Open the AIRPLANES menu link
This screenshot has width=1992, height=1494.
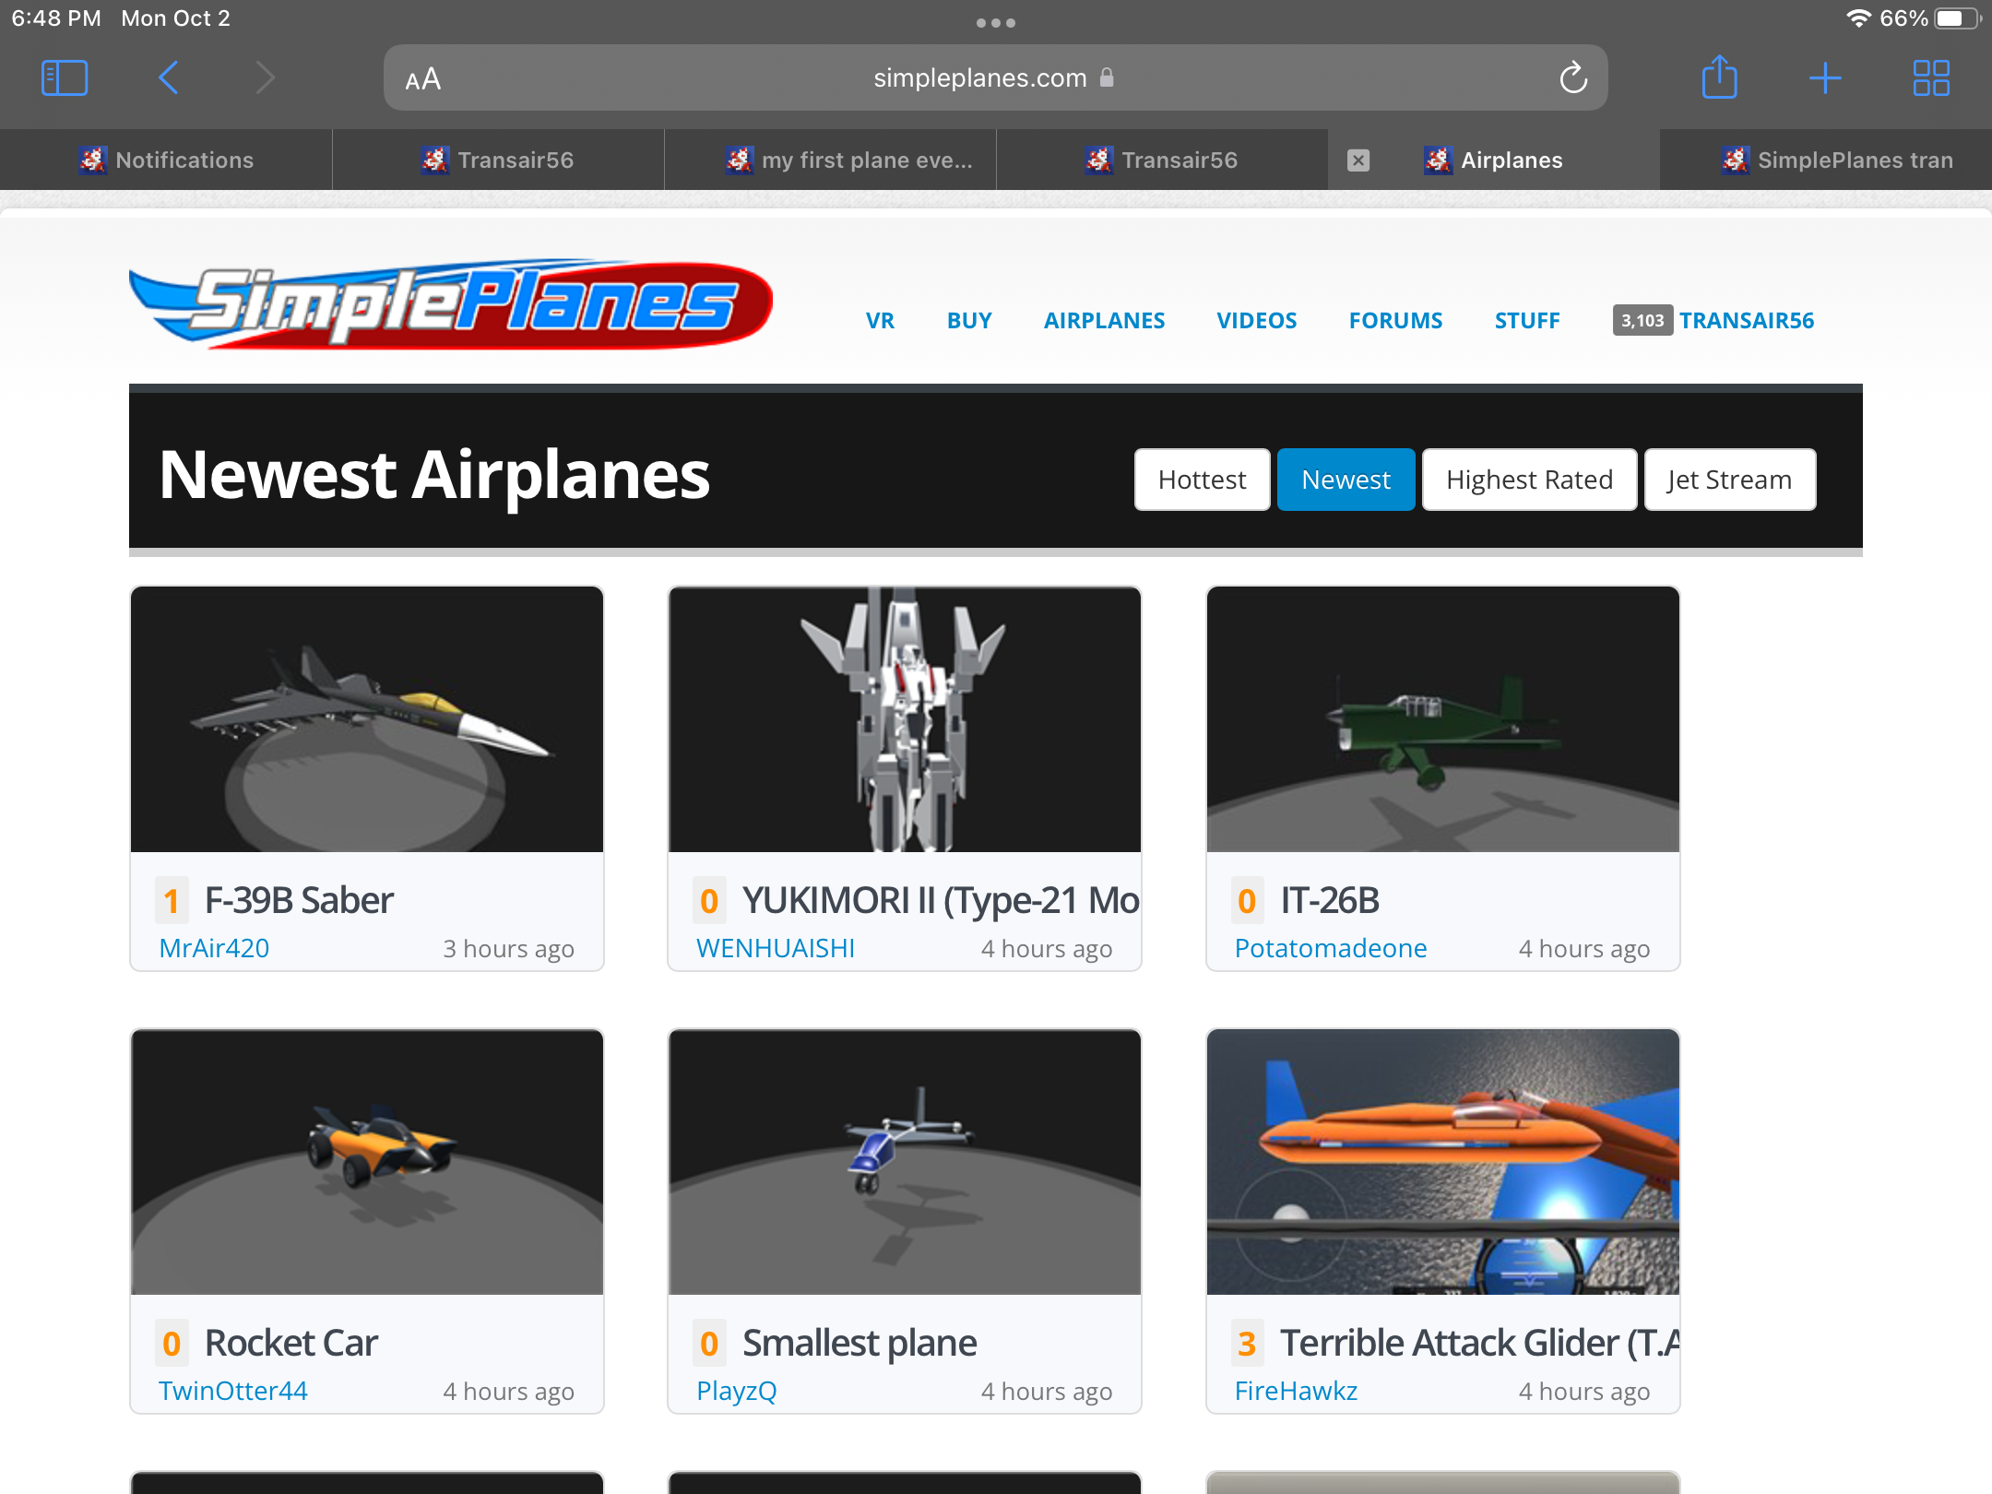1104,321
